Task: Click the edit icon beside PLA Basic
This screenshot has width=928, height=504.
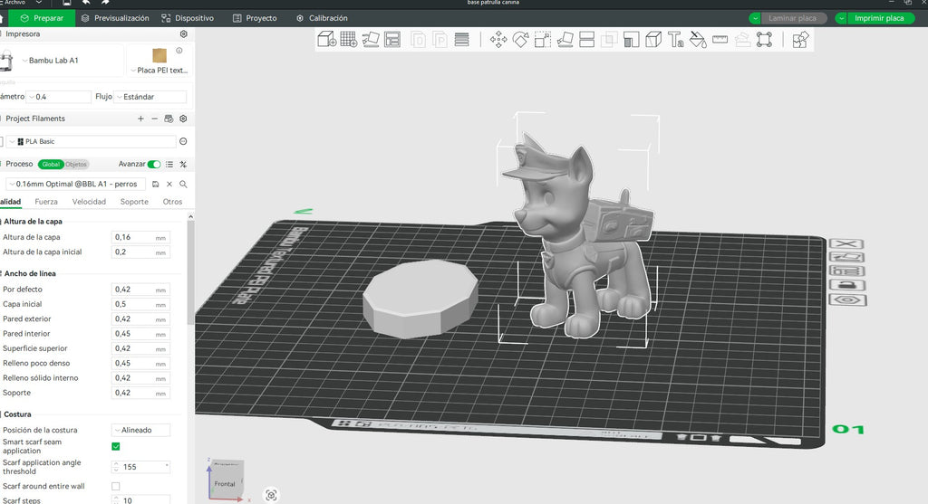Action: [183, 141]
